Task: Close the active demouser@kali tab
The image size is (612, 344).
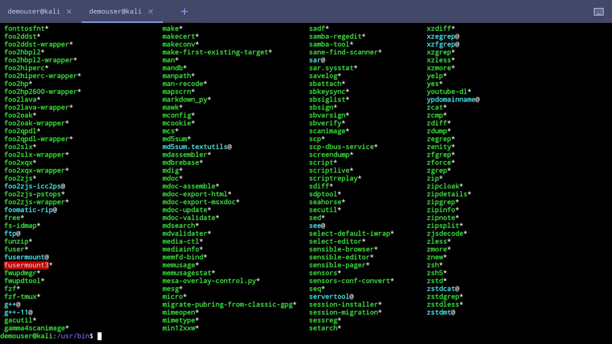Action: [x=150, y=11]
